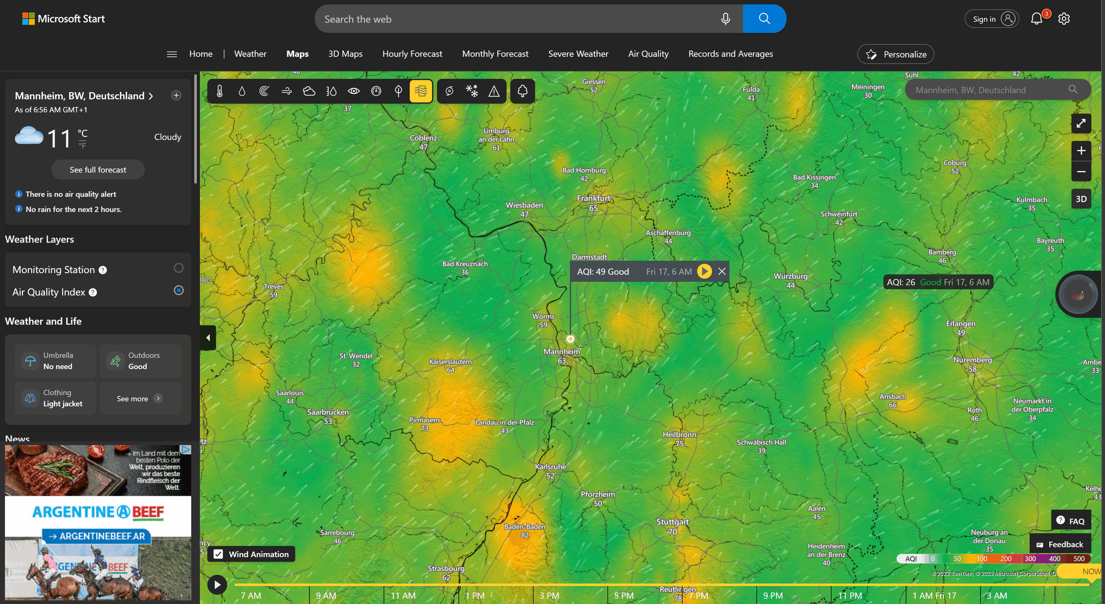1105x604 pixels.
Task: Select the Radar map layer icon
Action: click(264, 91)
